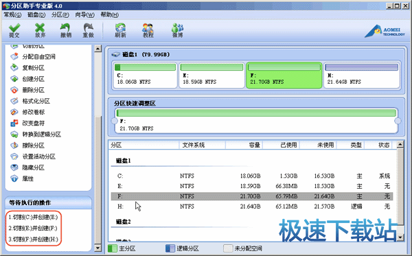The width and height of the screenshot is (412, 256).
Task: Open the 帮助(H) menu
Action: [110, 14]
